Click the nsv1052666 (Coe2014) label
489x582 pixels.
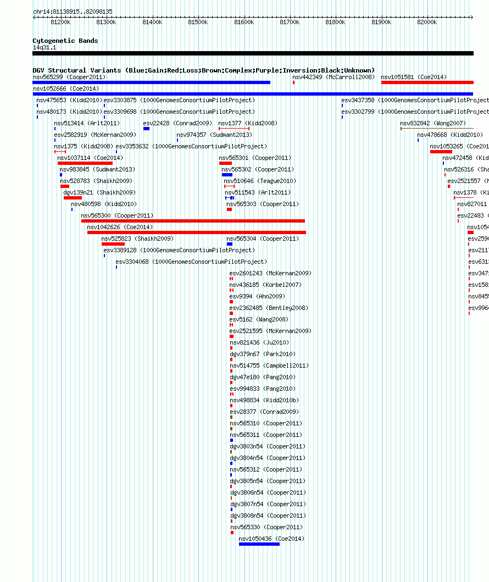pyautogui.click(x=66, y=88)
